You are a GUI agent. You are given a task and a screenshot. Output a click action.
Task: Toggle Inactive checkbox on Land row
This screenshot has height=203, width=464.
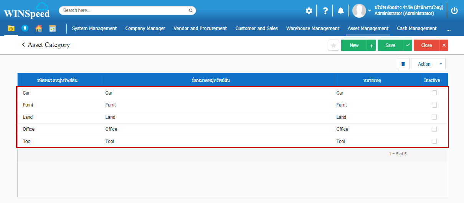point(434,117)
